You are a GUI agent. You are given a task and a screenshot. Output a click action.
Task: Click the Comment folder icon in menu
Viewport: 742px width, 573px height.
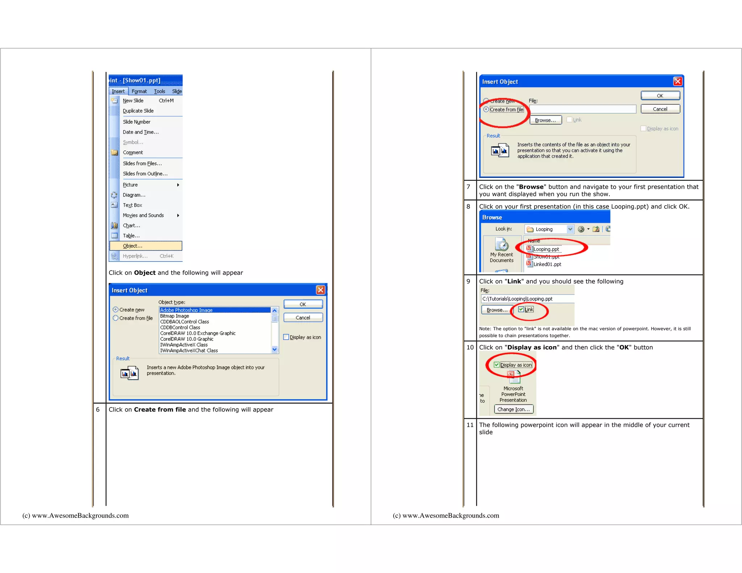pos(114,152)
